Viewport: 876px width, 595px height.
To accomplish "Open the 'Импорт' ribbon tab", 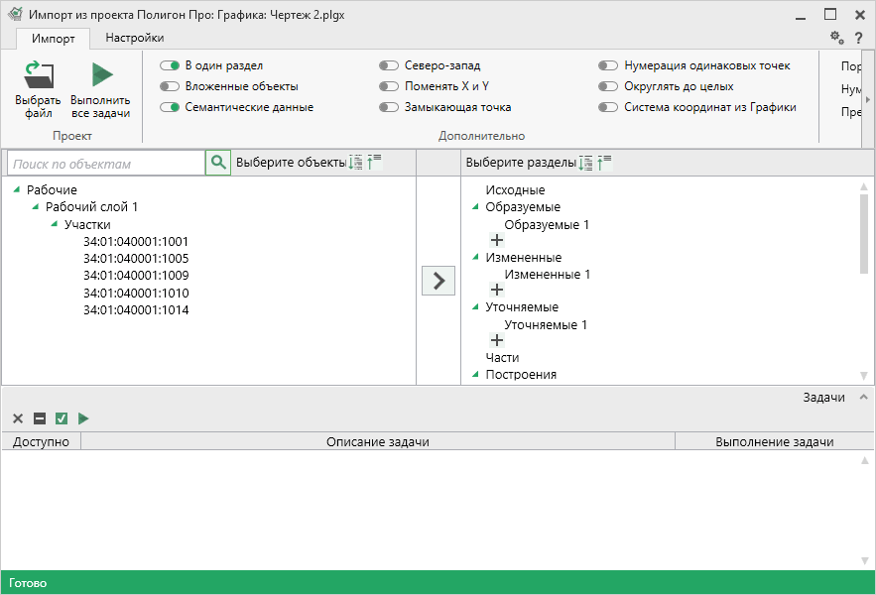I will [53, 38].
